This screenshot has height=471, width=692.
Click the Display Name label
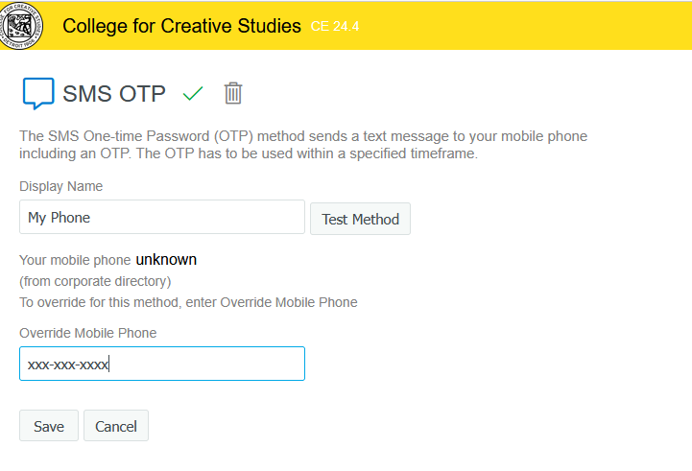[x=60, y=186]
